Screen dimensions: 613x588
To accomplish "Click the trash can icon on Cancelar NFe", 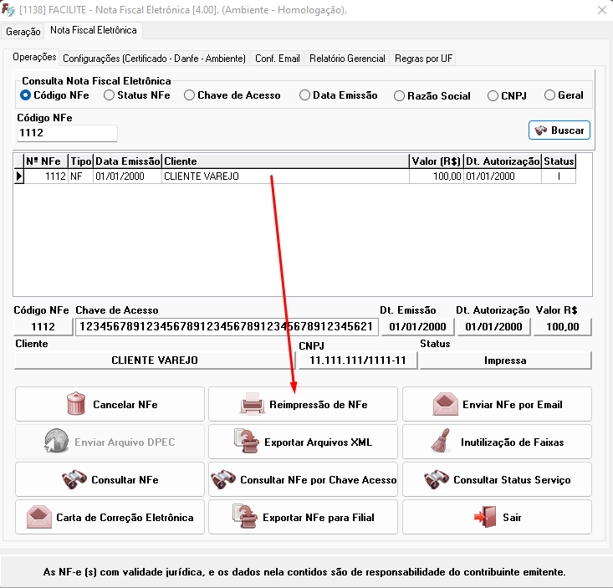I will (76, 405).
